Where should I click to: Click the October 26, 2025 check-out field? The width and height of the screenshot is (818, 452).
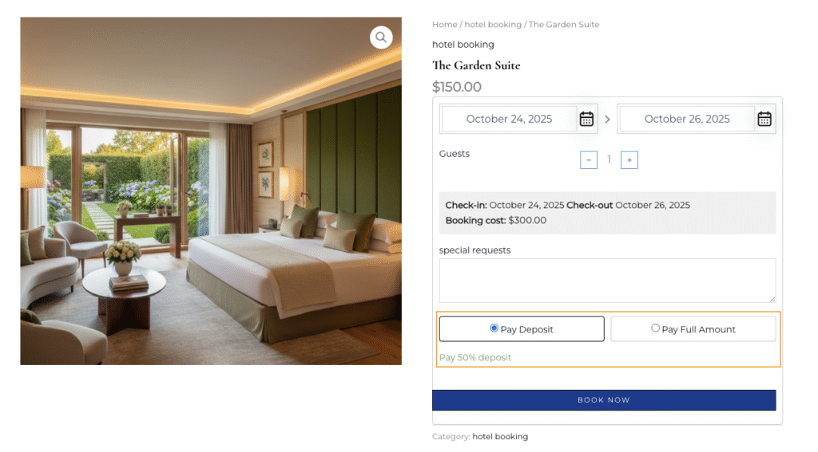click(687, 119)
